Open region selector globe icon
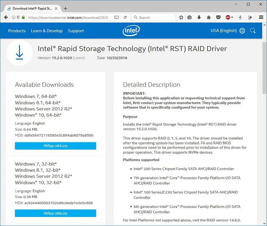 point(242,31)
